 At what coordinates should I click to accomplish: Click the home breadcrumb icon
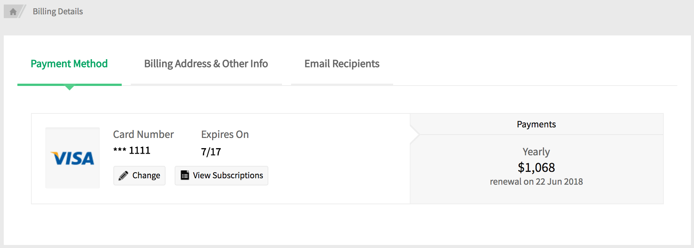13,12
